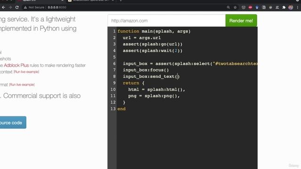Image resolution: width=301 pixels, height=169 pixels.
Task: Click empty line 5 number in gutter
Action: (x=114, y=57)
